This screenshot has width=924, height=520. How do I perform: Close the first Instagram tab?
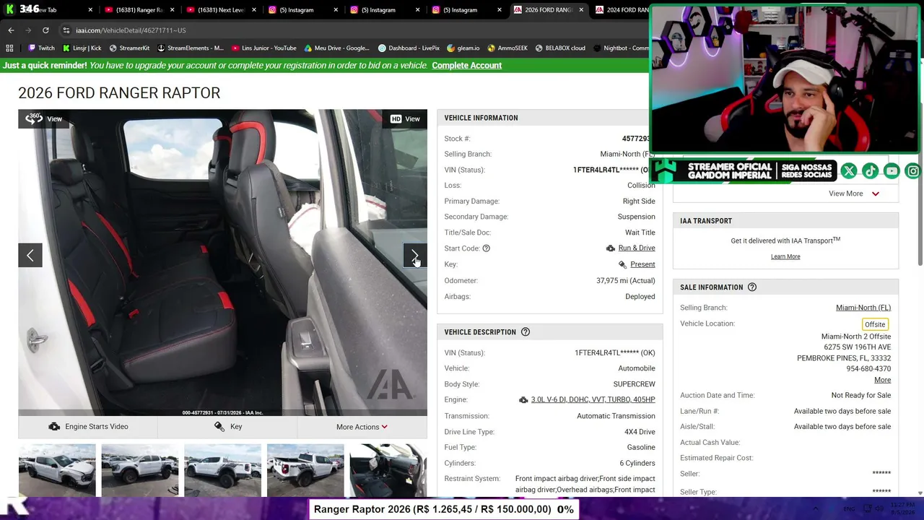coord(336,10)
